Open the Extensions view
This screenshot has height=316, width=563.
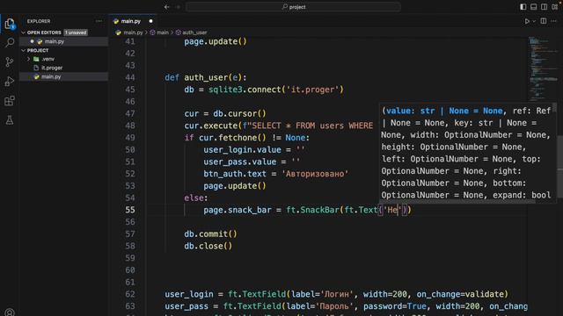point(10,101)
